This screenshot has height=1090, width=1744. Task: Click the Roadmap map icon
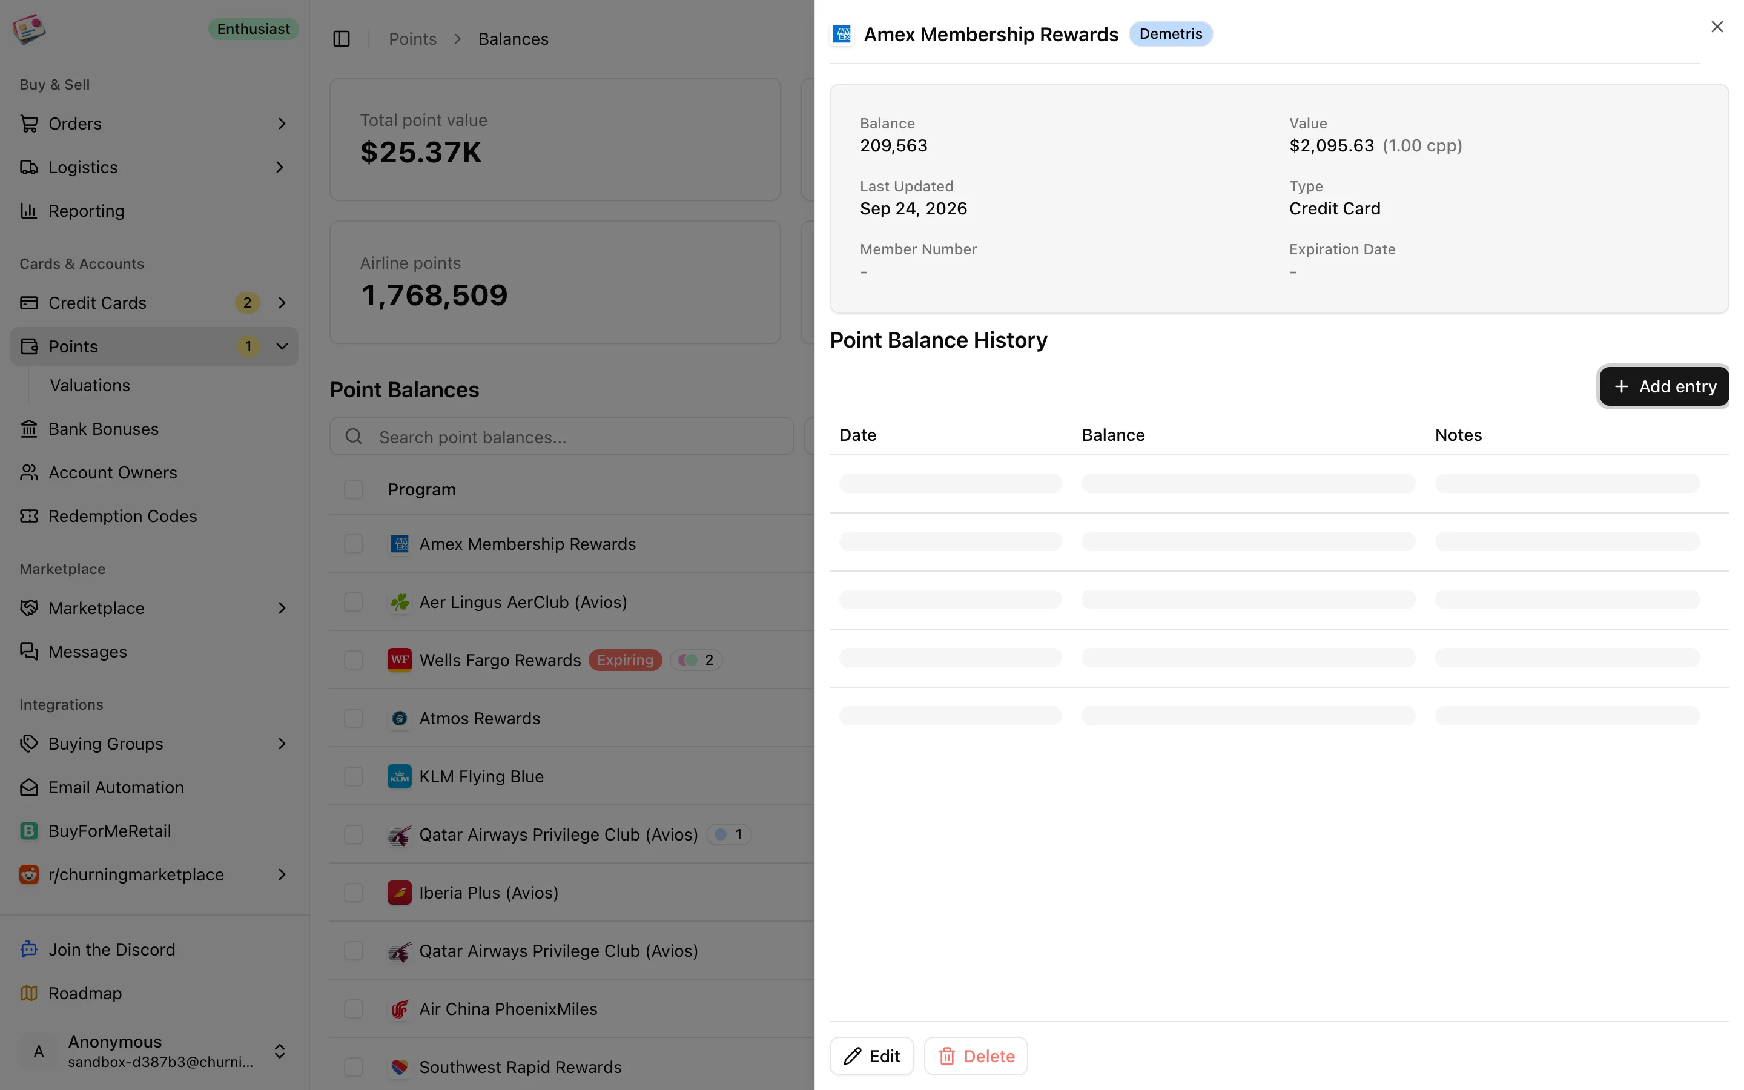coord(29,993)
